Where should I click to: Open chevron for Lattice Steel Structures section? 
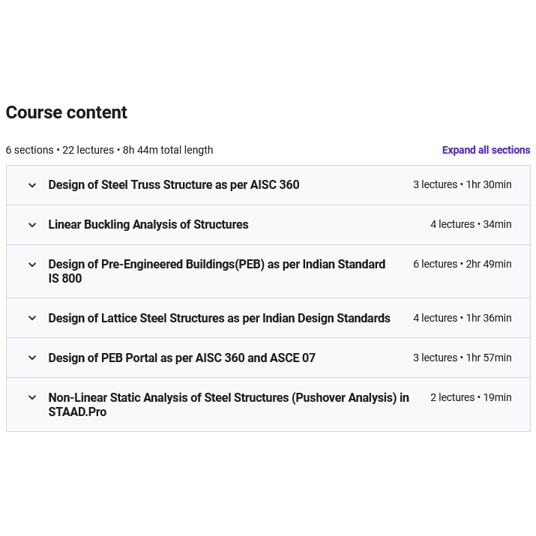pyautogui.click(x=32, y=318)
